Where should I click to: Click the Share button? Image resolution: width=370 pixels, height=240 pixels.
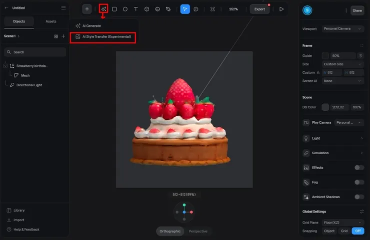click(x=357, y=10)
